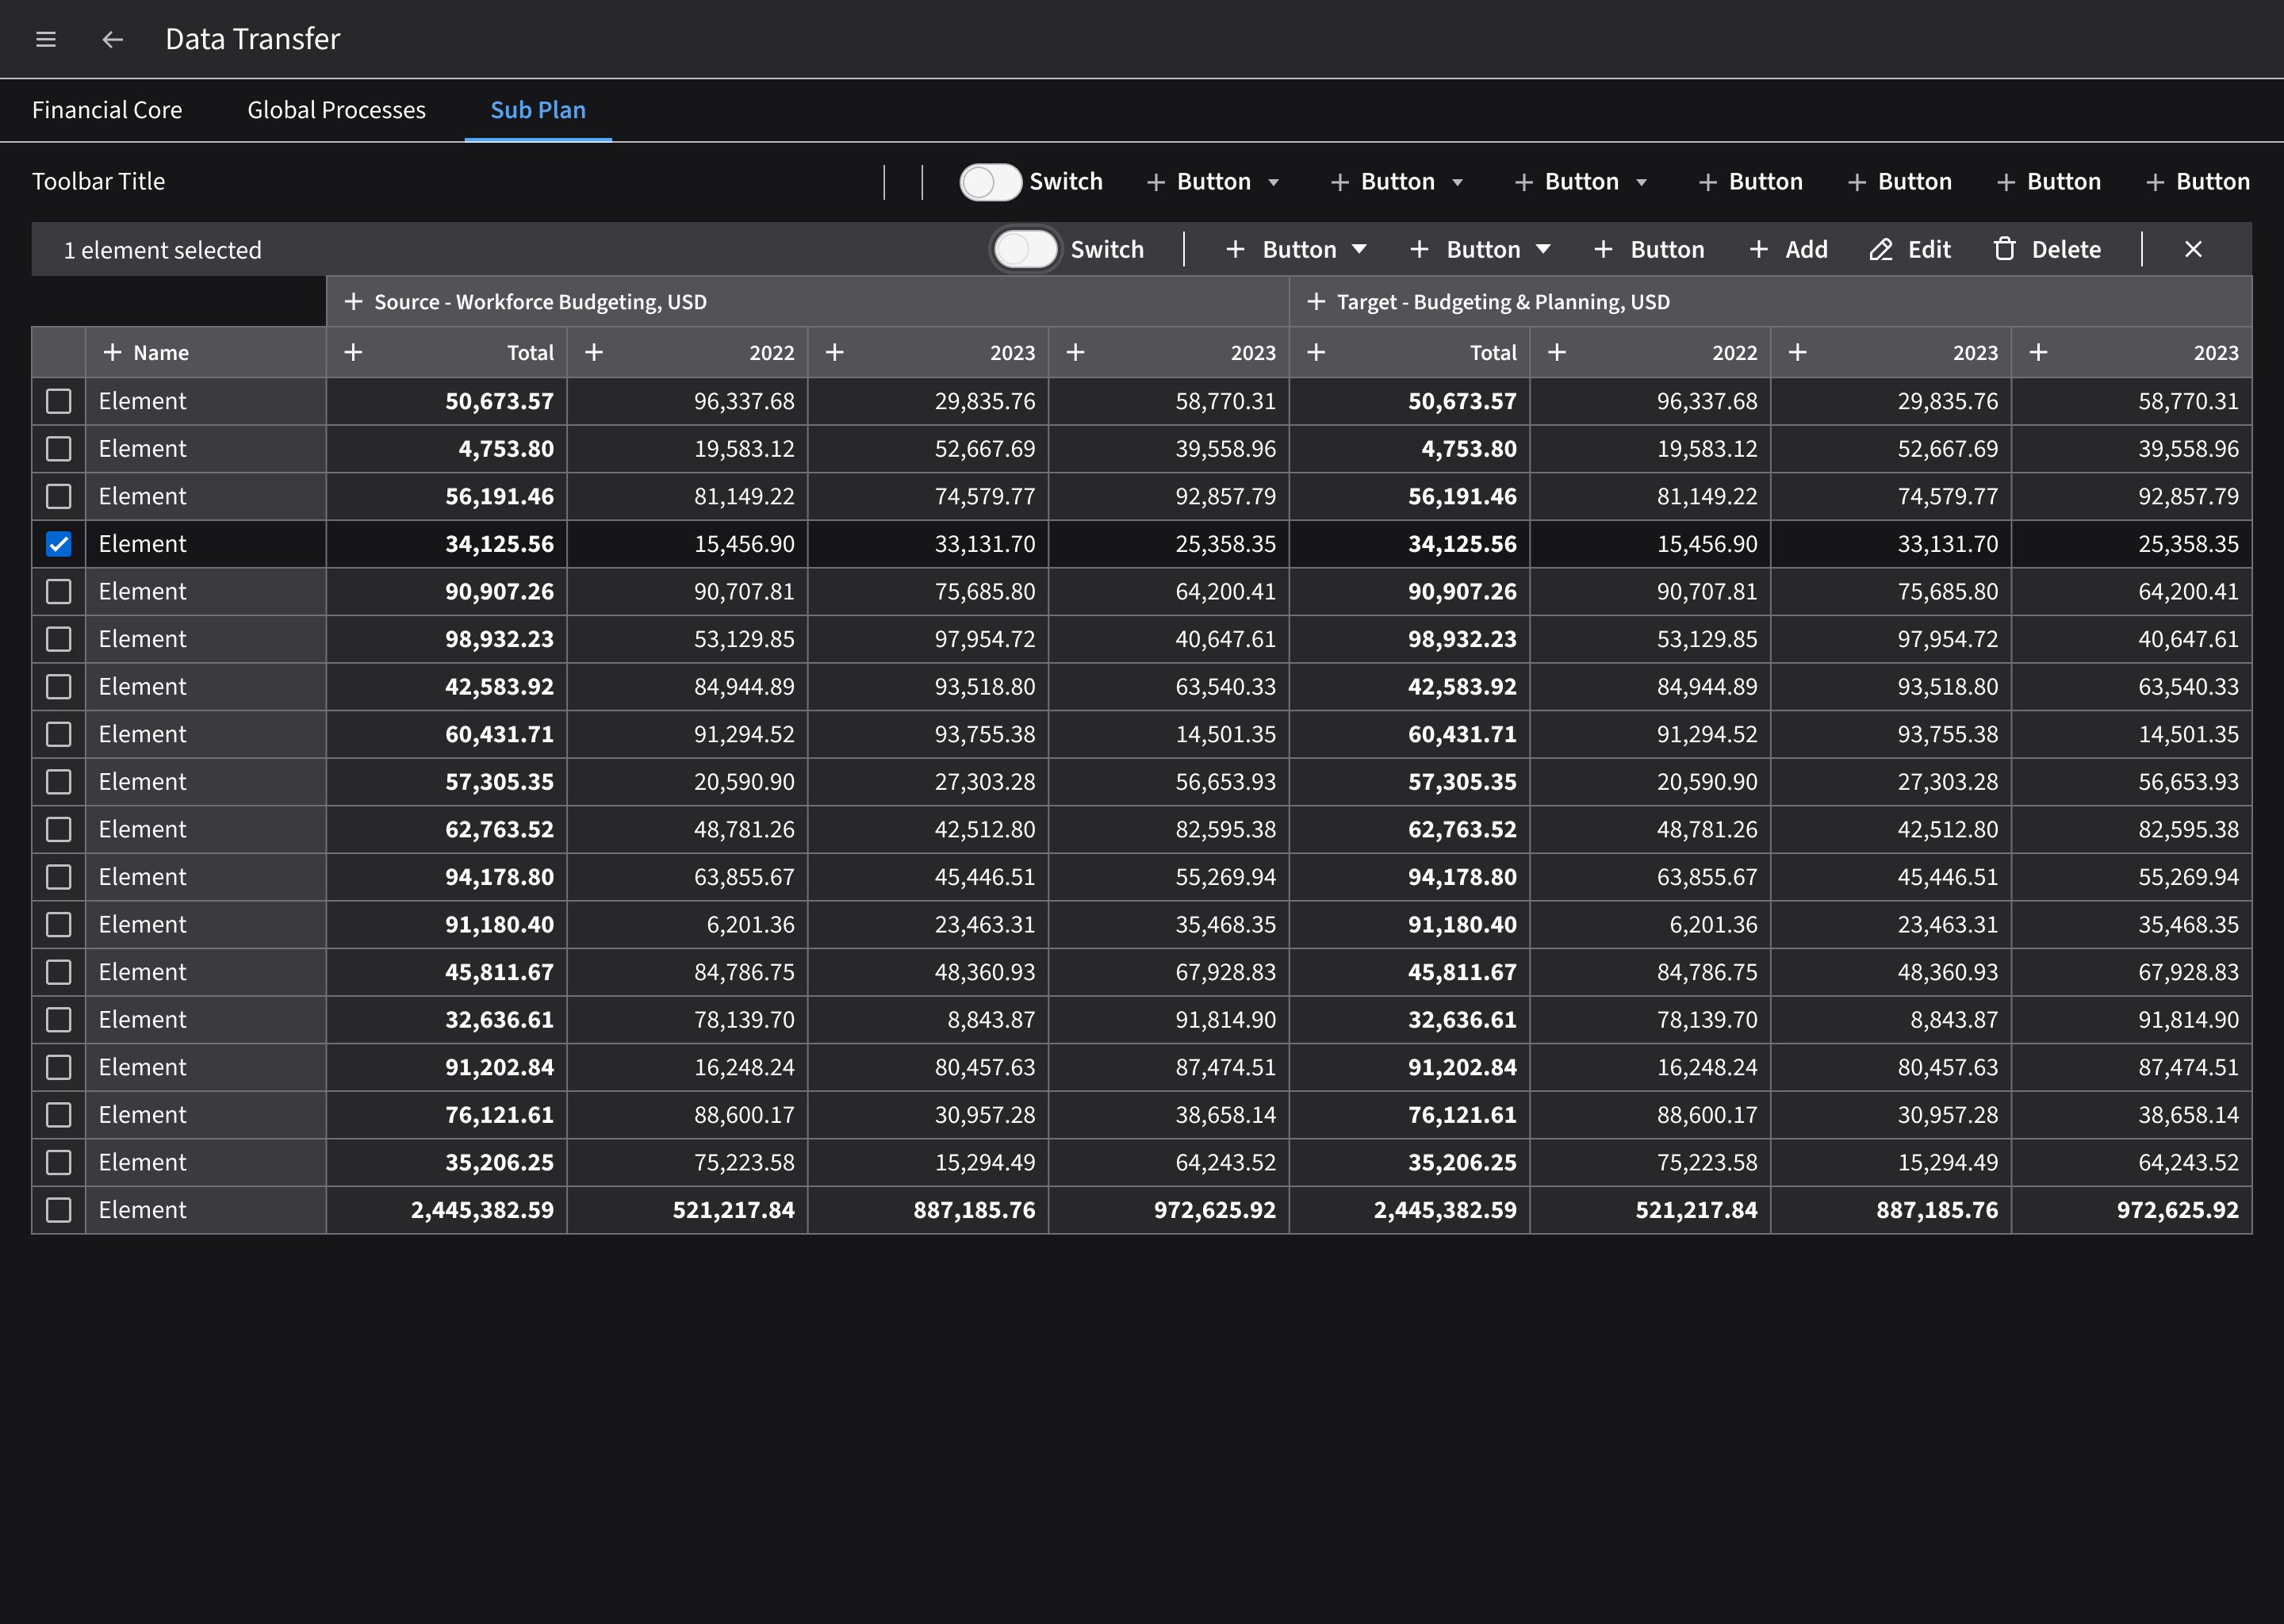Click the Toolbar Title text
This screenshot has width=2284, height=1624.
pos(99,182)
